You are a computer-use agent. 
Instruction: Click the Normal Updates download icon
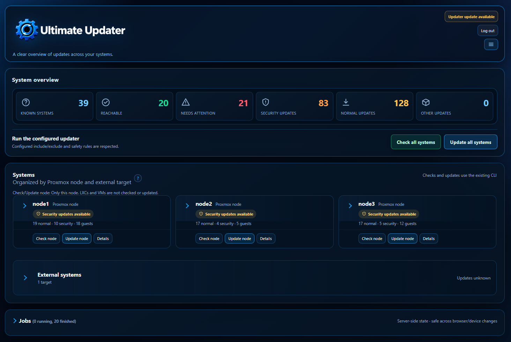point(346,102)
